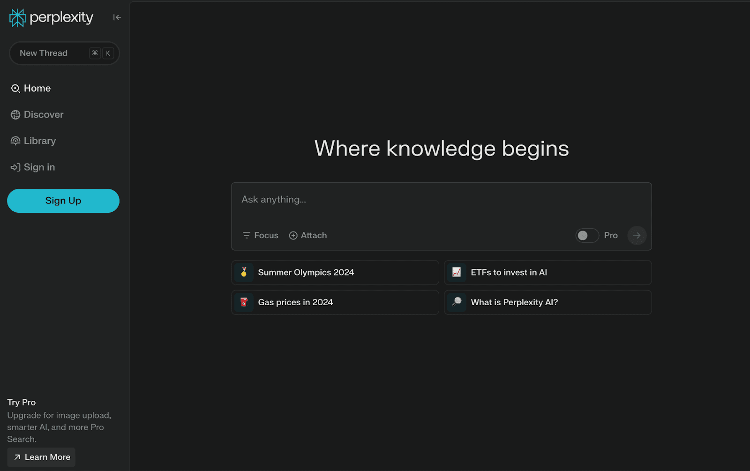Open the Home page

31,88
